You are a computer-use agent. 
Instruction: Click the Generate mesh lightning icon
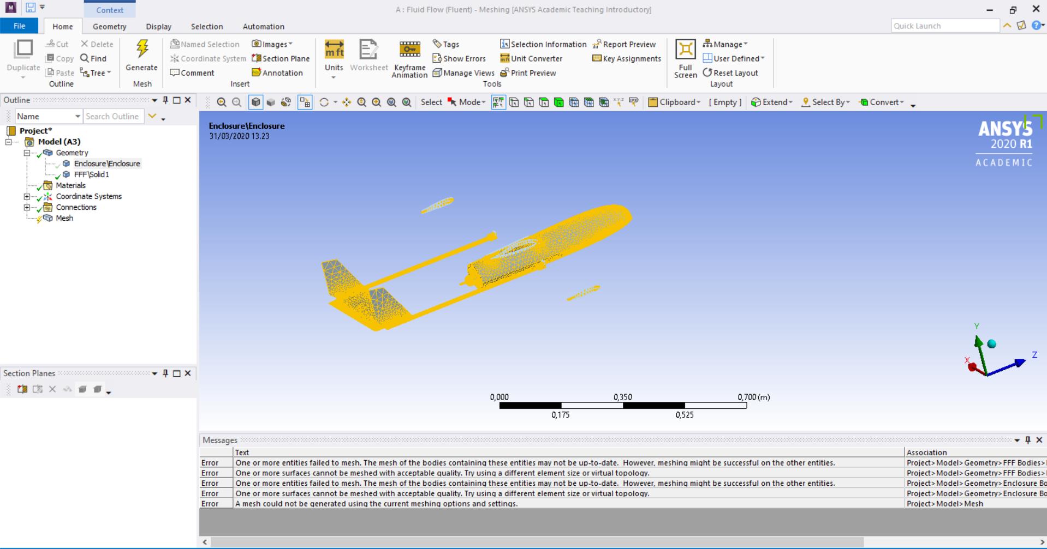(142, 49)
